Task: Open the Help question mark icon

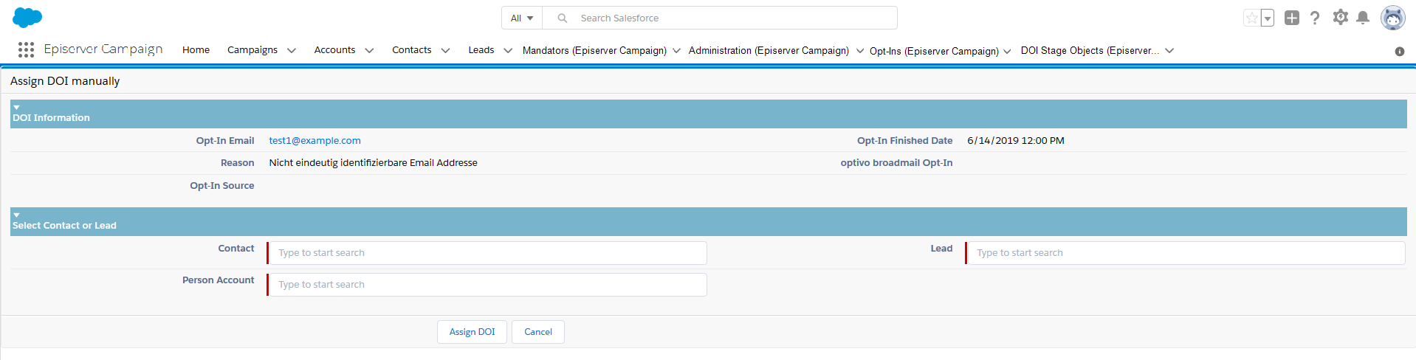Action: point(1315,18)
